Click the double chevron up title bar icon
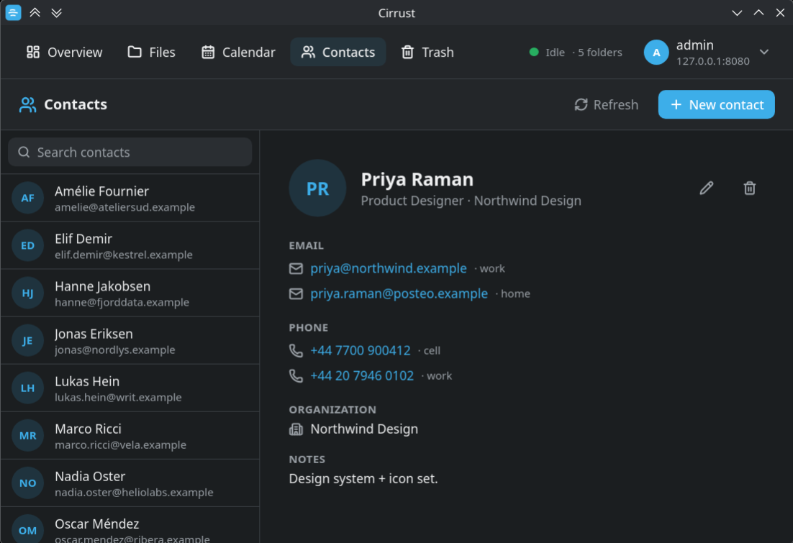Image resolution: width=793 pixels, height=543 pixels. tap(35, 13)
